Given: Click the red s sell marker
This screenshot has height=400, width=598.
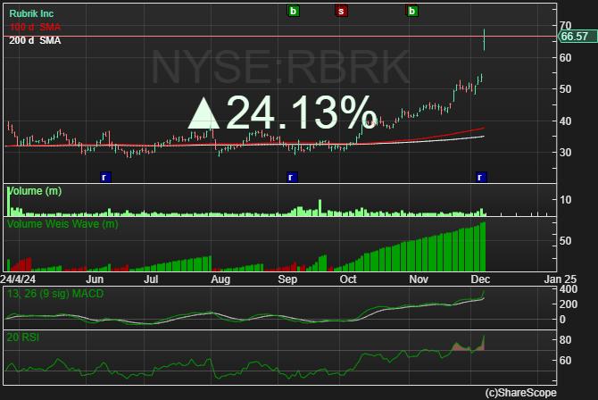Looking at the screenshot, I should click(x=341, y=11).
